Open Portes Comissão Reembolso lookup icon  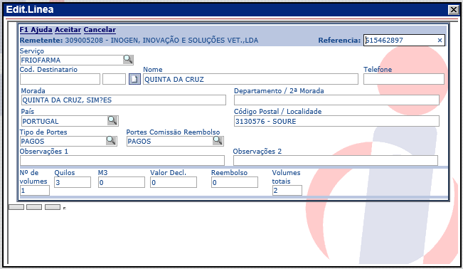click(x=218, y=141)
